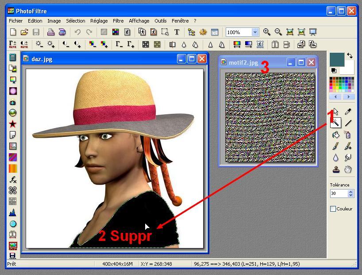Open the Outils menu
362x275 pixels.
click(161, 21)
